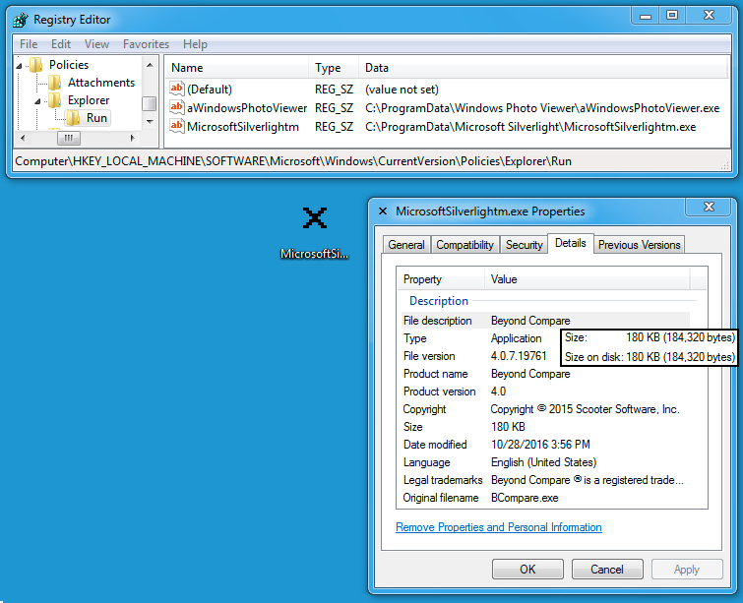743x603 pixels.
Task: Click the Value column header
Action: click(x=588, y=279)
